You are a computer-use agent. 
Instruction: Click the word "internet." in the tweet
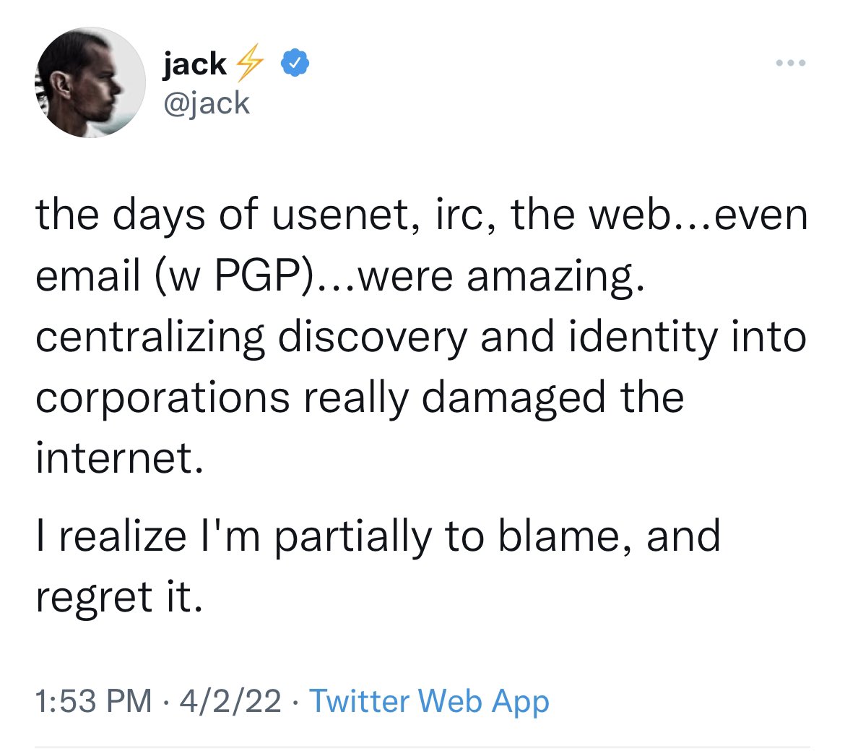coord(120,458)
